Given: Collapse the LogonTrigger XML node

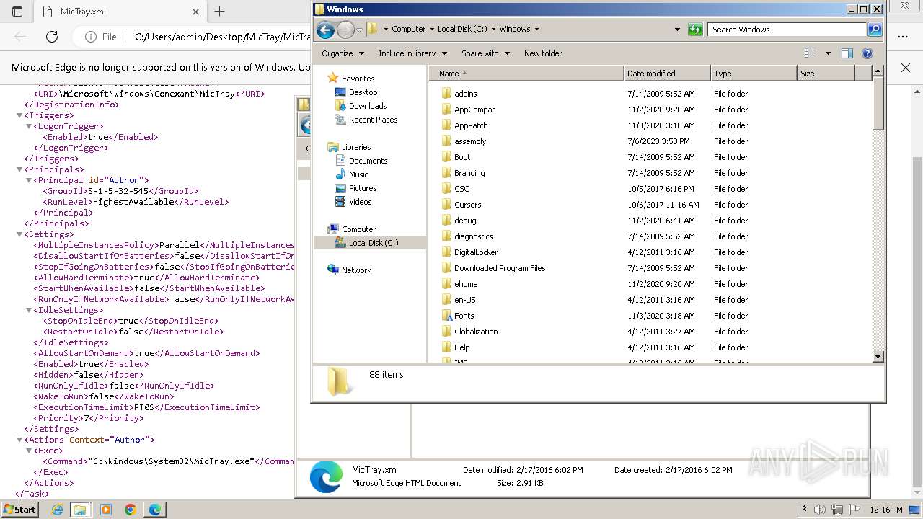Looking at the screenshot, I should pos(29,126).
